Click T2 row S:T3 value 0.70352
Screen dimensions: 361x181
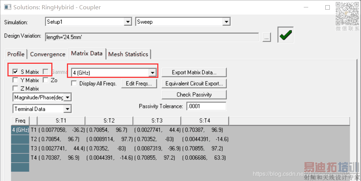pos(146,139)
